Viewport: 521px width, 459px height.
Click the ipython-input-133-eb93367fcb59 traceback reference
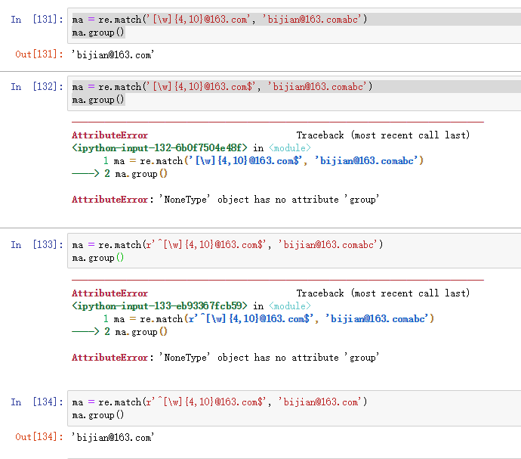pos(160,306)
